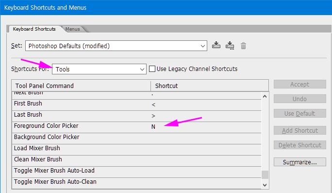Select Toggle Mixer Brush Auto-Clean row
This screenshot has width=332, height=193.
click(136, 183)
